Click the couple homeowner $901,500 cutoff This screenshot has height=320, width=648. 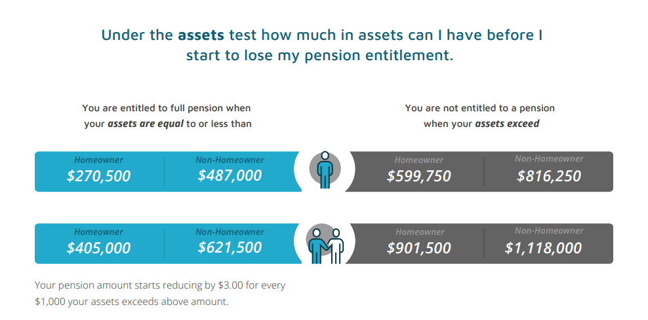click(418, 248)
